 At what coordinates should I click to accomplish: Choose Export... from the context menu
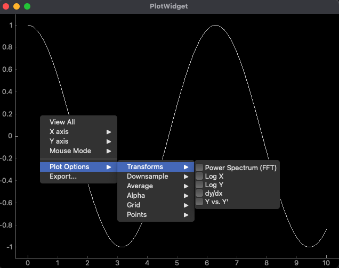(78, 177)
